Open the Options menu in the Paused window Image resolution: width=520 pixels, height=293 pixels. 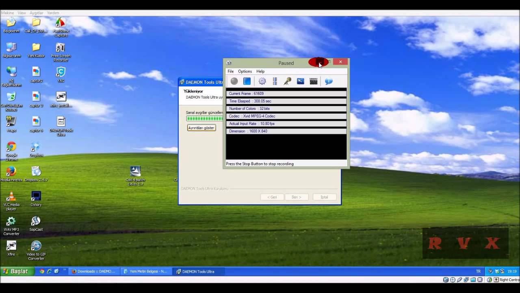pyautogui.click(x=245, y=71)
